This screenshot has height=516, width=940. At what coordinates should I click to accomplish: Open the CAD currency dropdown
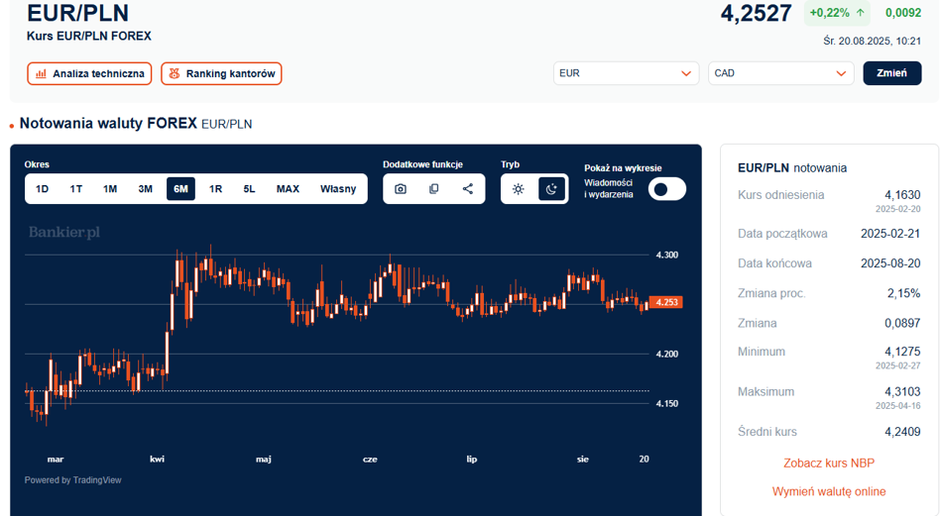[x=781, y=73]
